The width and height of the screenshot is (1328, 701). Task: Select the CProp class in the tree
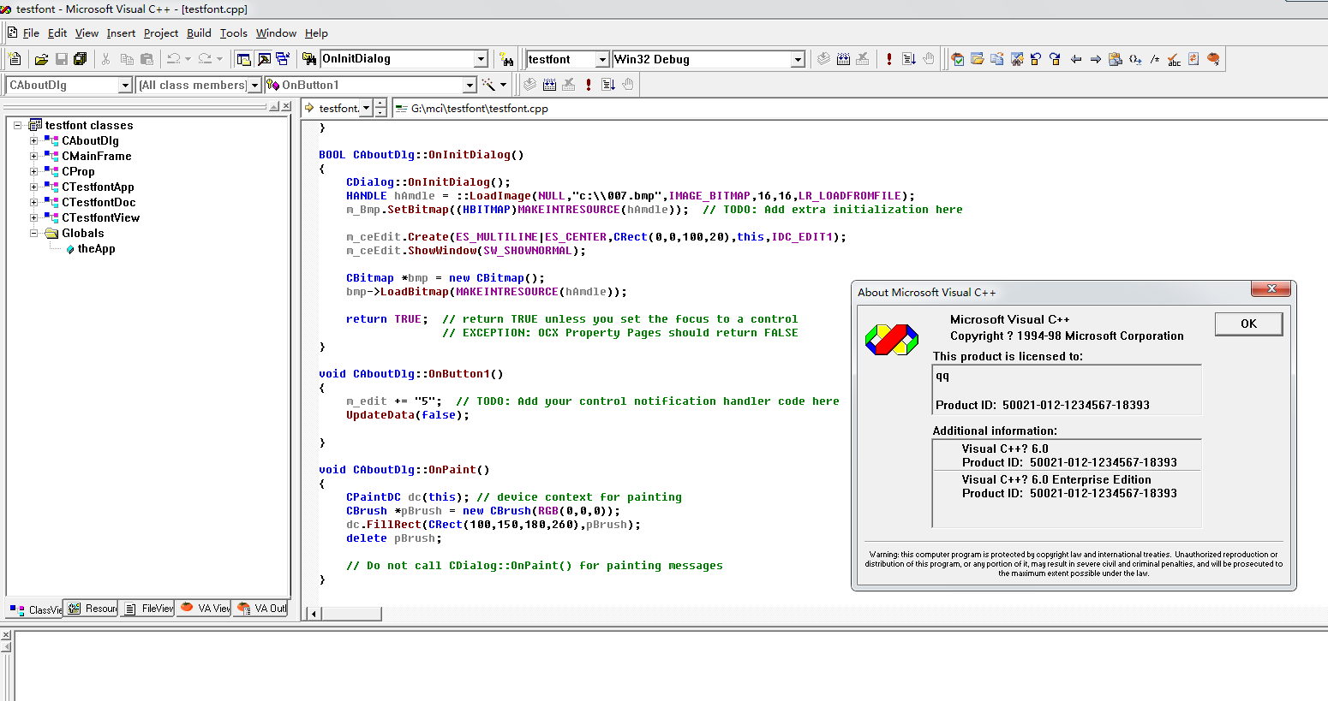[x=78, y=171]
